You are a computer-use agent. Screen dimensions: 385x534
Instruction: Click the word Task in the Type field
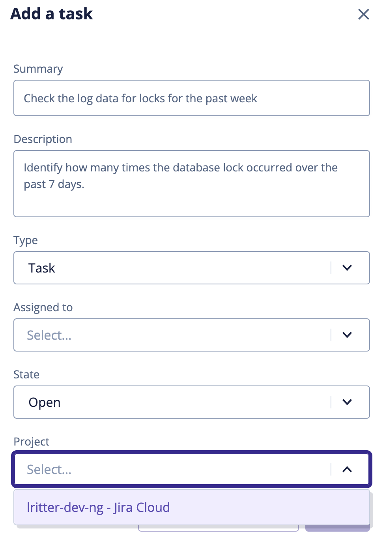coord(41,268)
